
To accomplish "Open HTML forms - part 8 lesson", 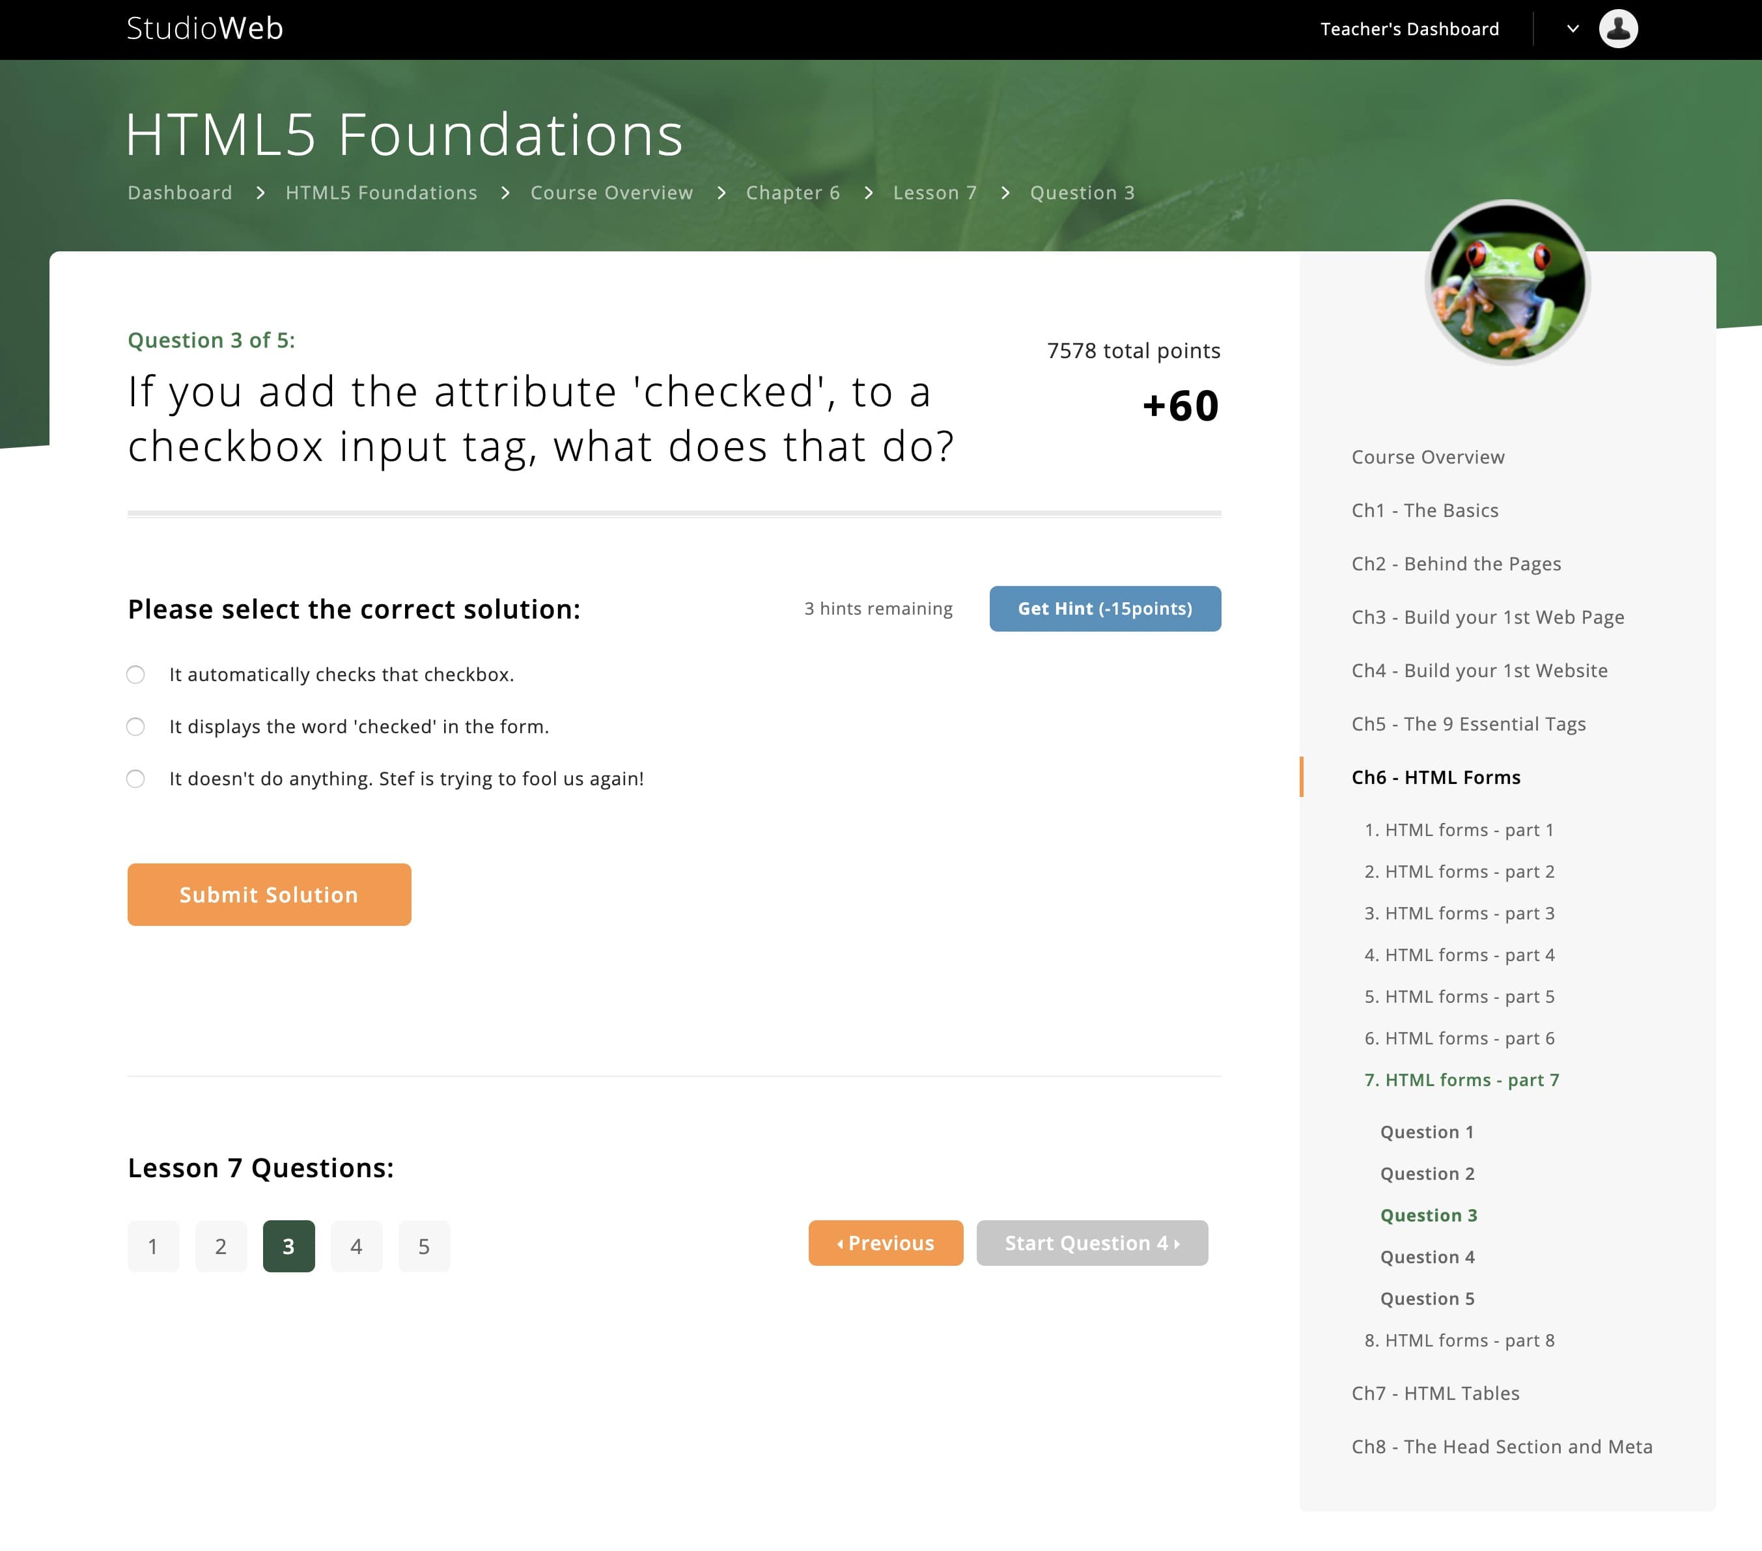I will [x=1468, y=1339].
